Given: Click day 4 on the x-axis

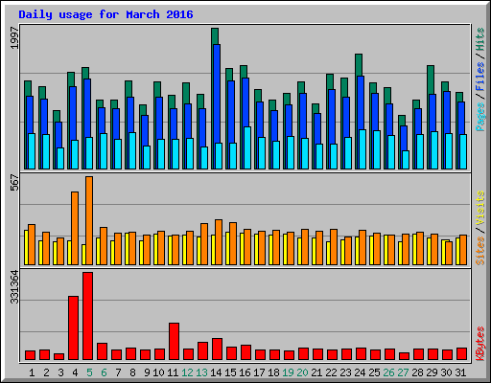Looking at the screenshot, I should [x=75, y=372].
